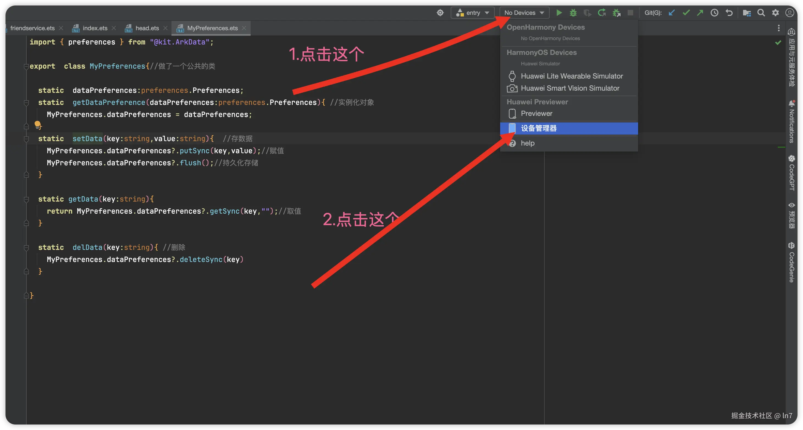Image resolution: width=803 pixels, height=430 pixels.
Task: Collapse the setData method fold marker
Action: (26, 139)
